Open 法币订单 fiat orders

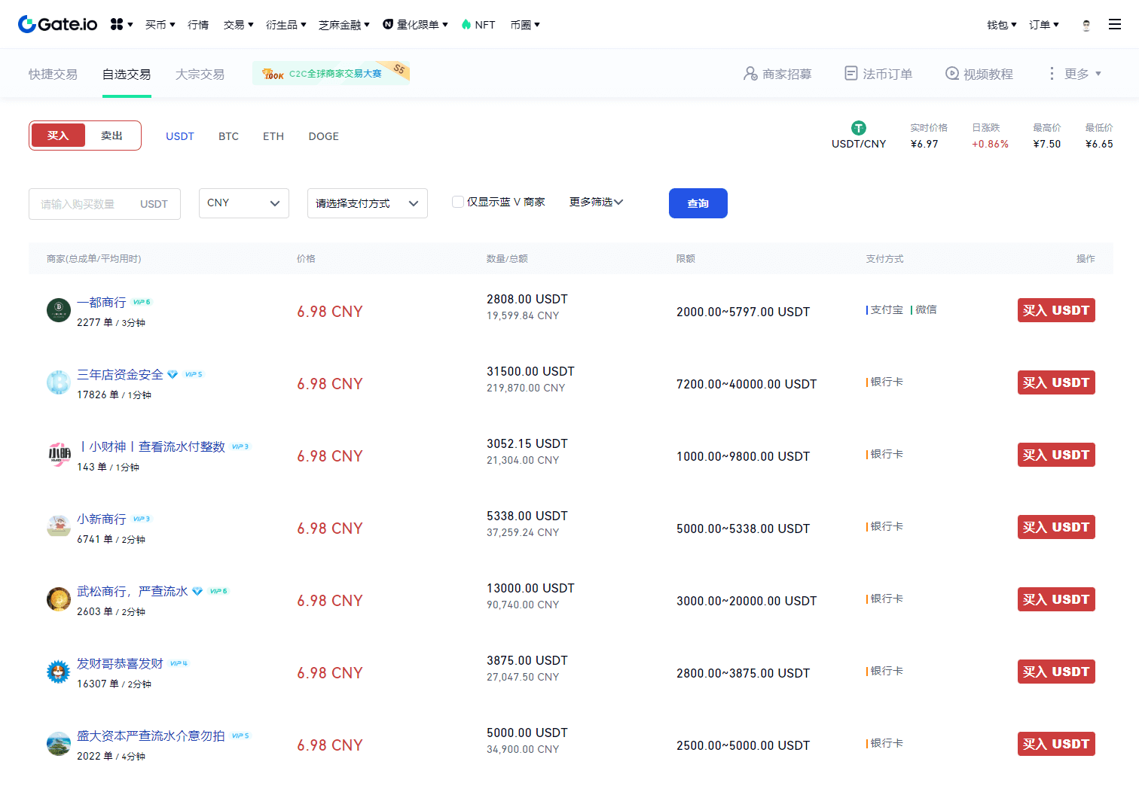[878, 73]
